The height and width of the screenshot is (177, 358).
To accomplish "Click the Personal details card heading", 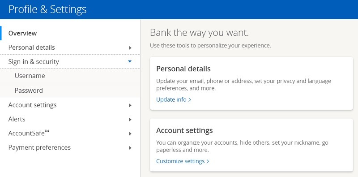I will pos(183,69).
